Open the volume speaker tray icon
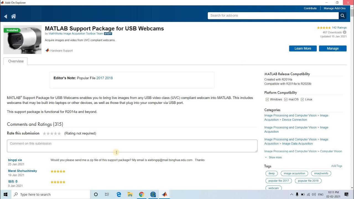 click(x=314, y=195)
